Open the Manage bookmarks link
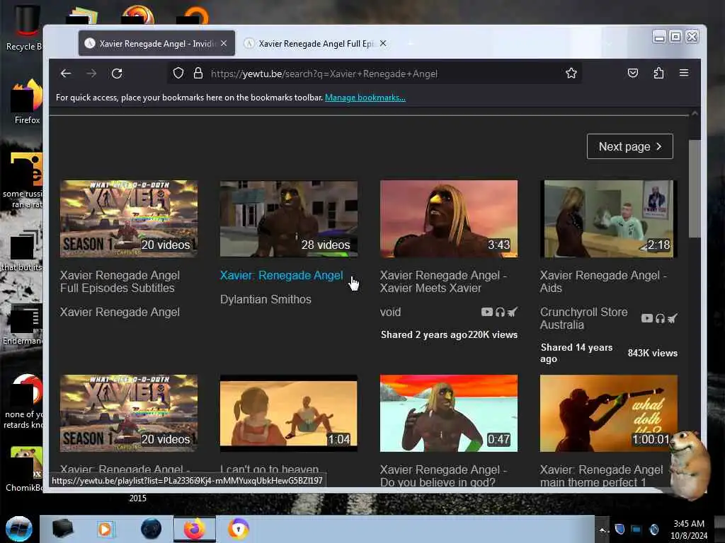 point(365,98)
